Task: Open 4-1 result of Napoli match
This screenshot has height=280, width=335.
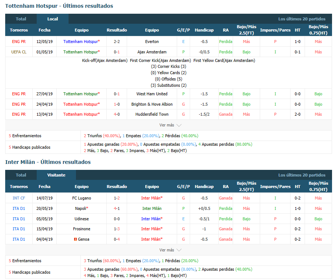Action: 117,208
